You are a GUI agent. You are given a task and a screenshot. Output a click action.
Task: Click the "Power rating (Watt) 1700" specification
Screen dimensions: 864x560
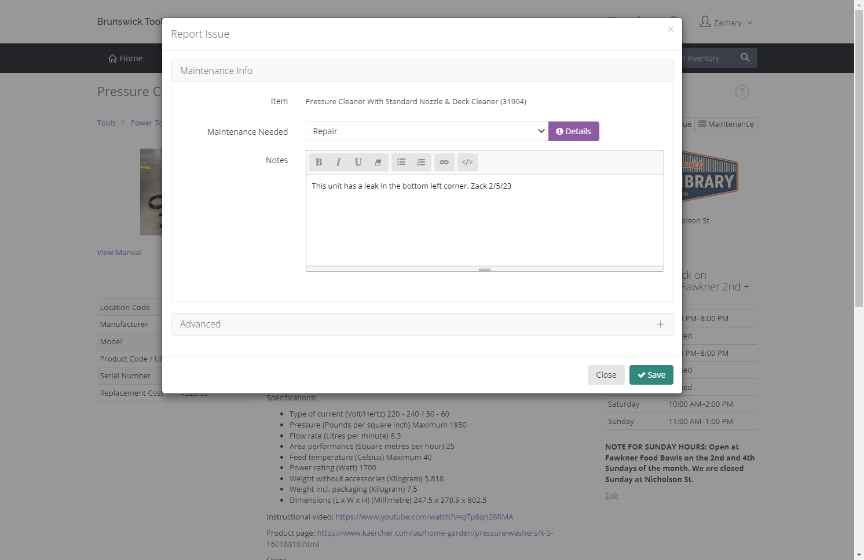coord(333,468)
